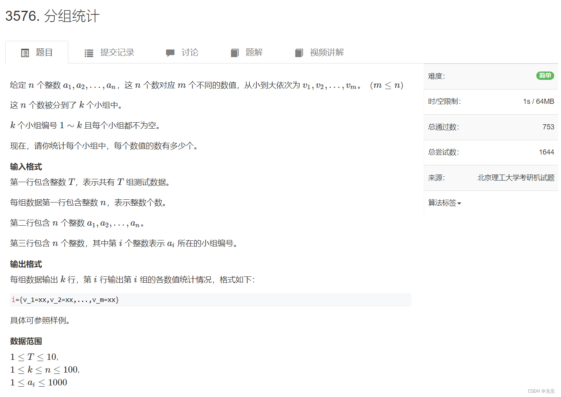This screenshot has width=561, height=397.
Task: Click the document icon beside 题目 tab
Action: (25, 52)
